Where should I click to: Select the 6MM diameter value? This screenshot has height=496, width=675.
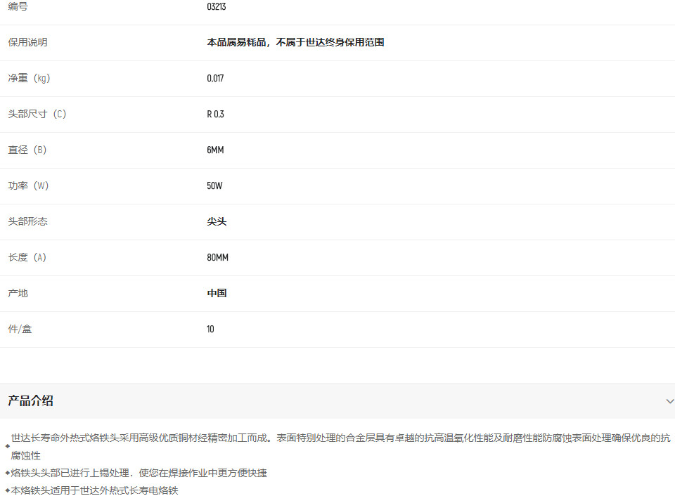[x=215, y=150]
